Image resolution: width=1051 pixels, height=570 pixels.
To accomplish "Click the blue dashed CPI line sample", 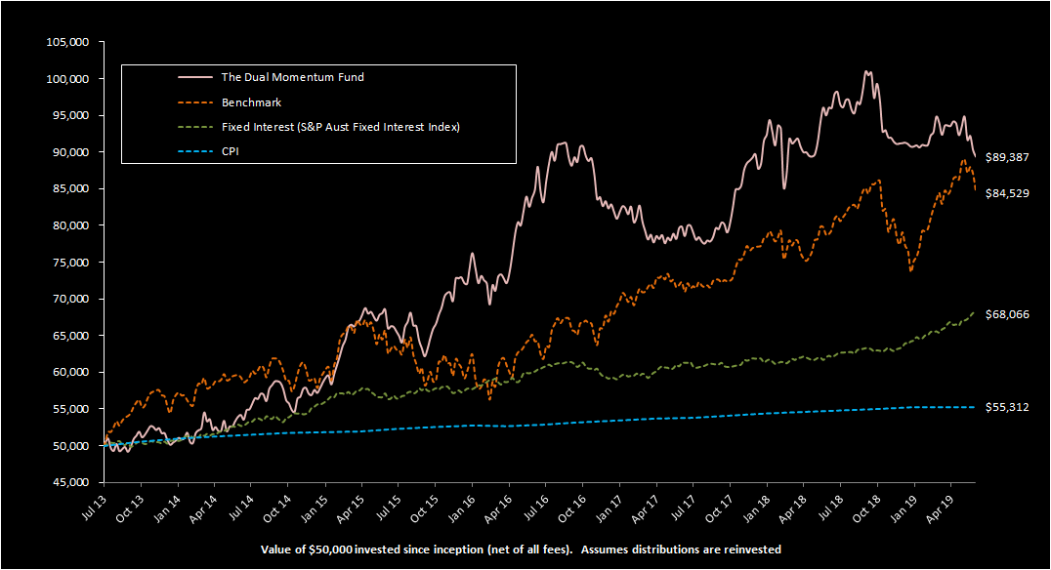I will [195, 150].
